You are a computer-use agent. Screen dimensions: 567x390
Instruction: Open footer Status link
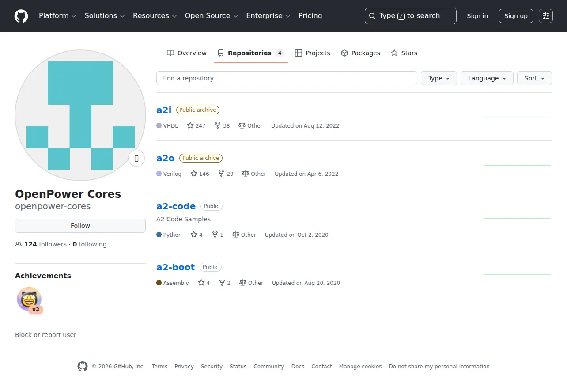click(238, 367)
